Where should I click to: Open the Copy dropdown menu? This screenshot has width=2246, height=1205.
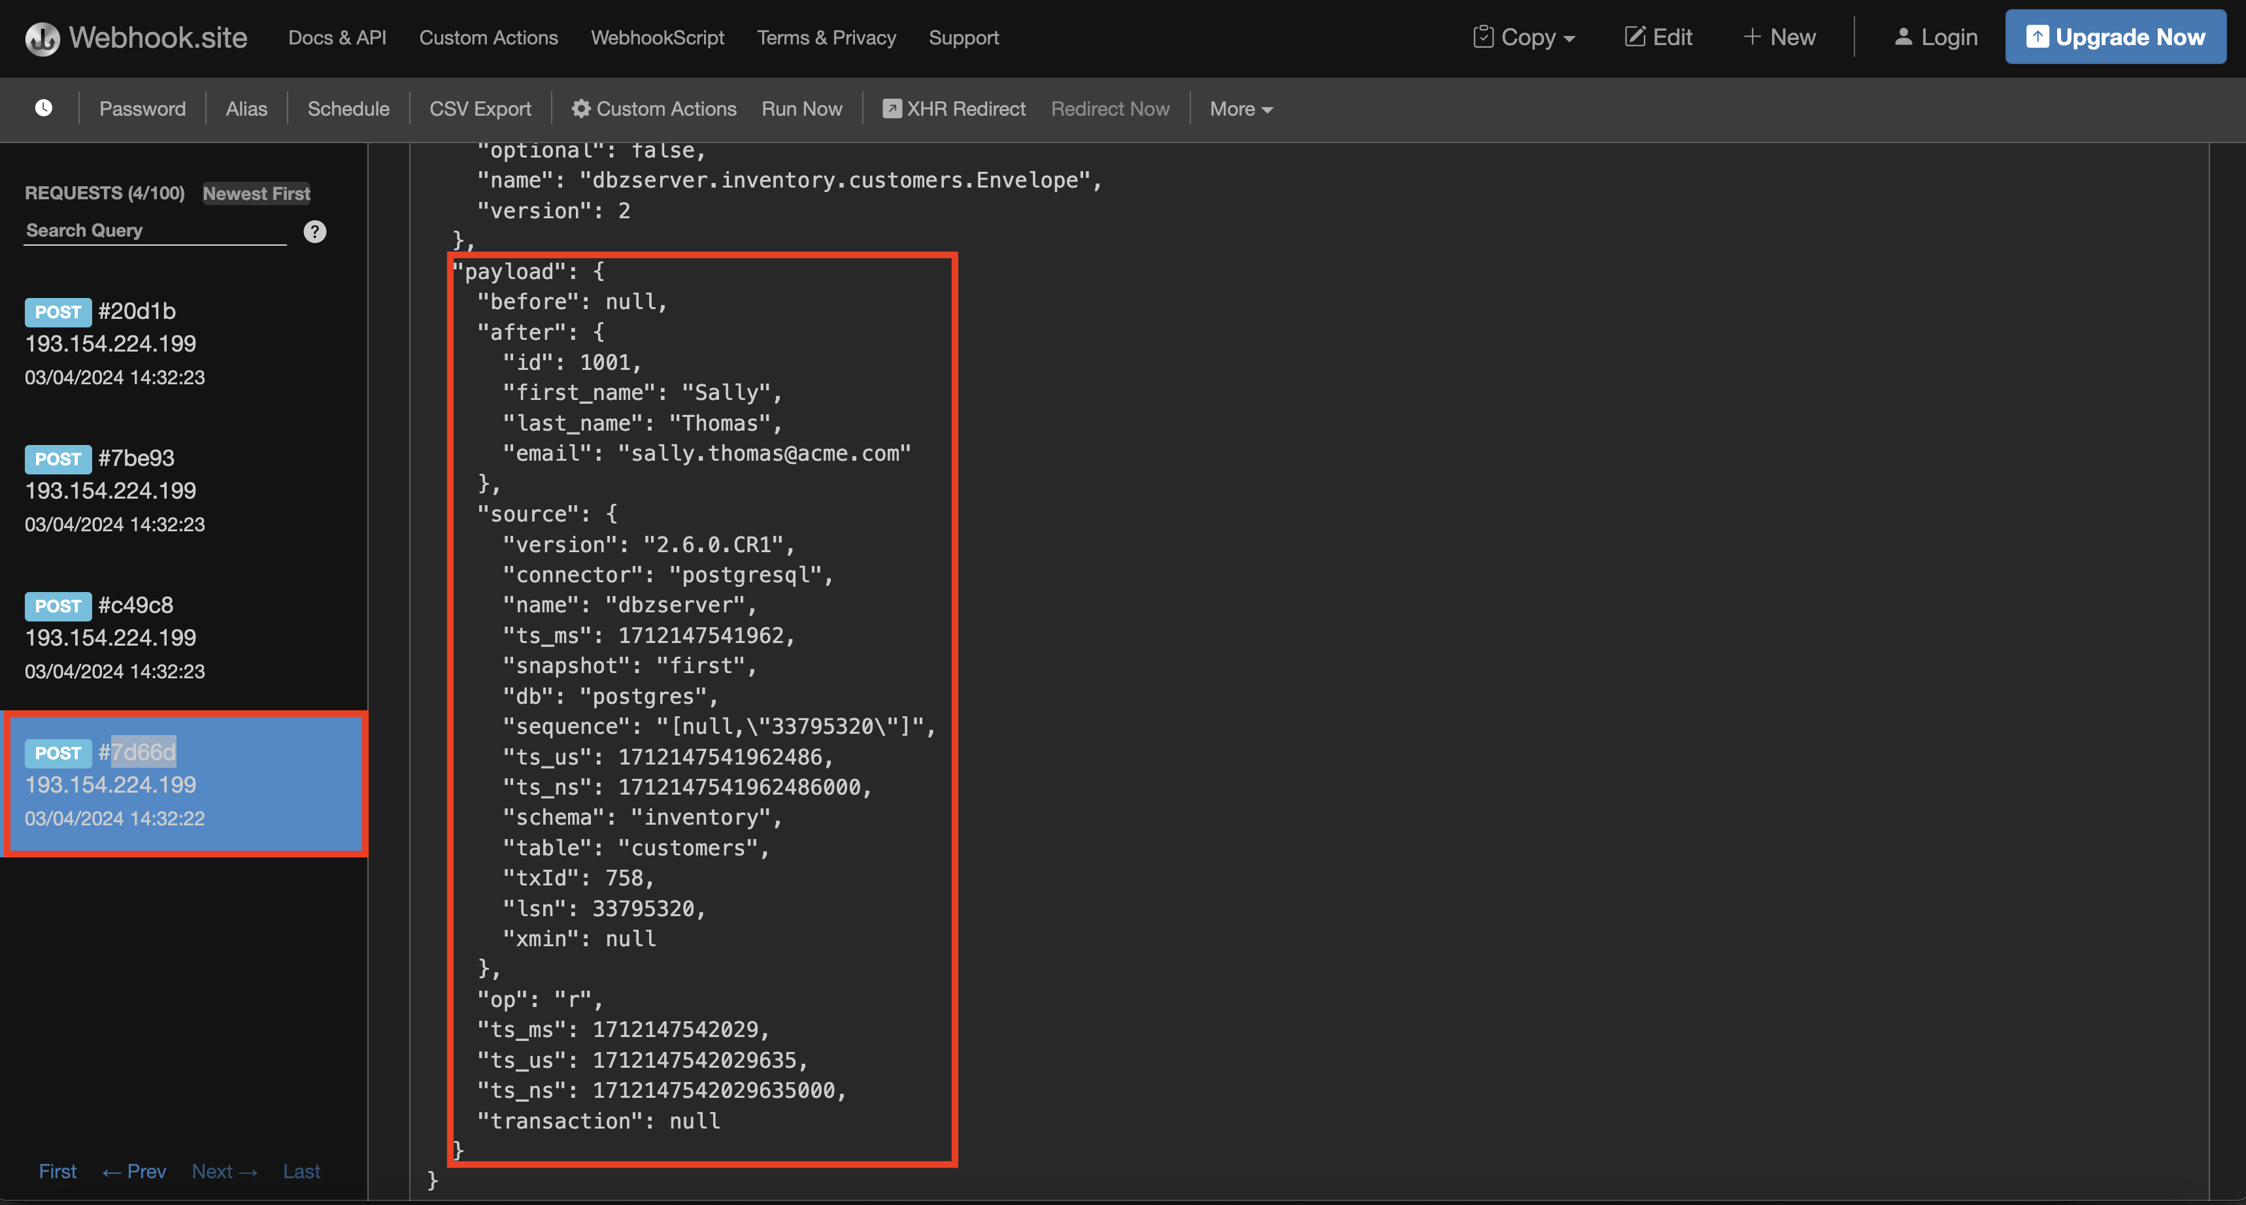click(x=1535, y=37)
